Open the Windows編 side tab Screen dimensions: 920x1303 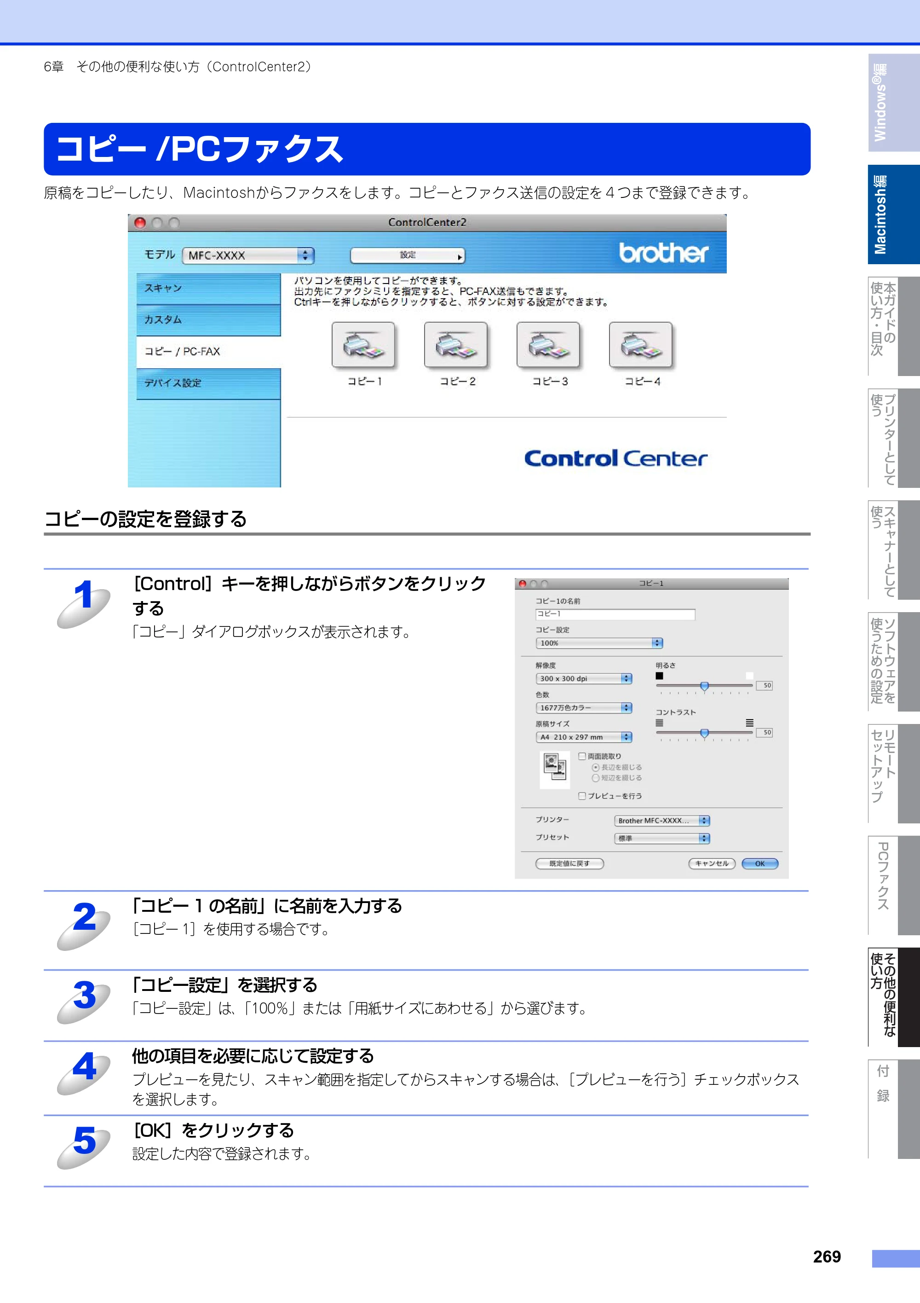[x=893, y=103]
